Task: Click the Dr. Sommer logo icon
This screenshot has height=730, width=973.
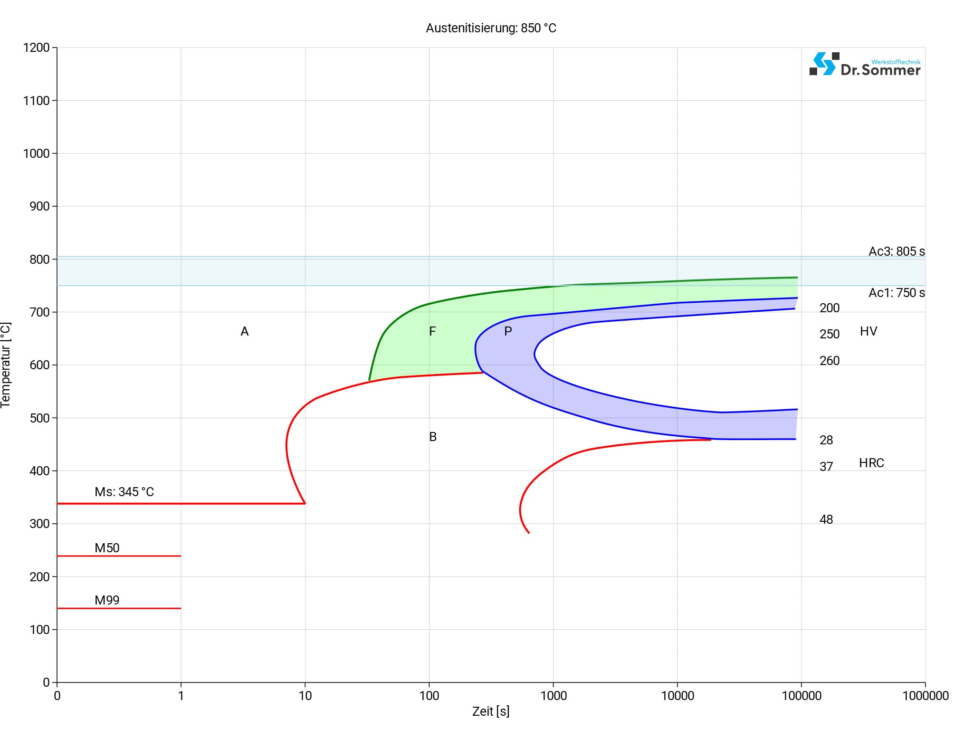Action: 824,64
